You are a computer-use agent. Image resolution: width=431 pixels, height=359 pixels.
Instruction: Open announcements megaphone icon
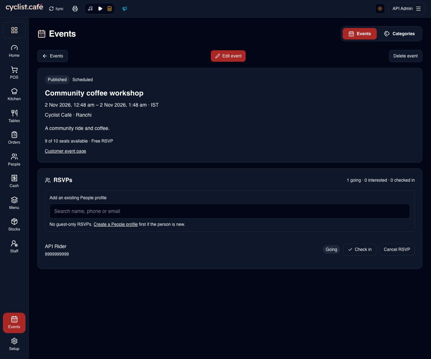(125, 9)
